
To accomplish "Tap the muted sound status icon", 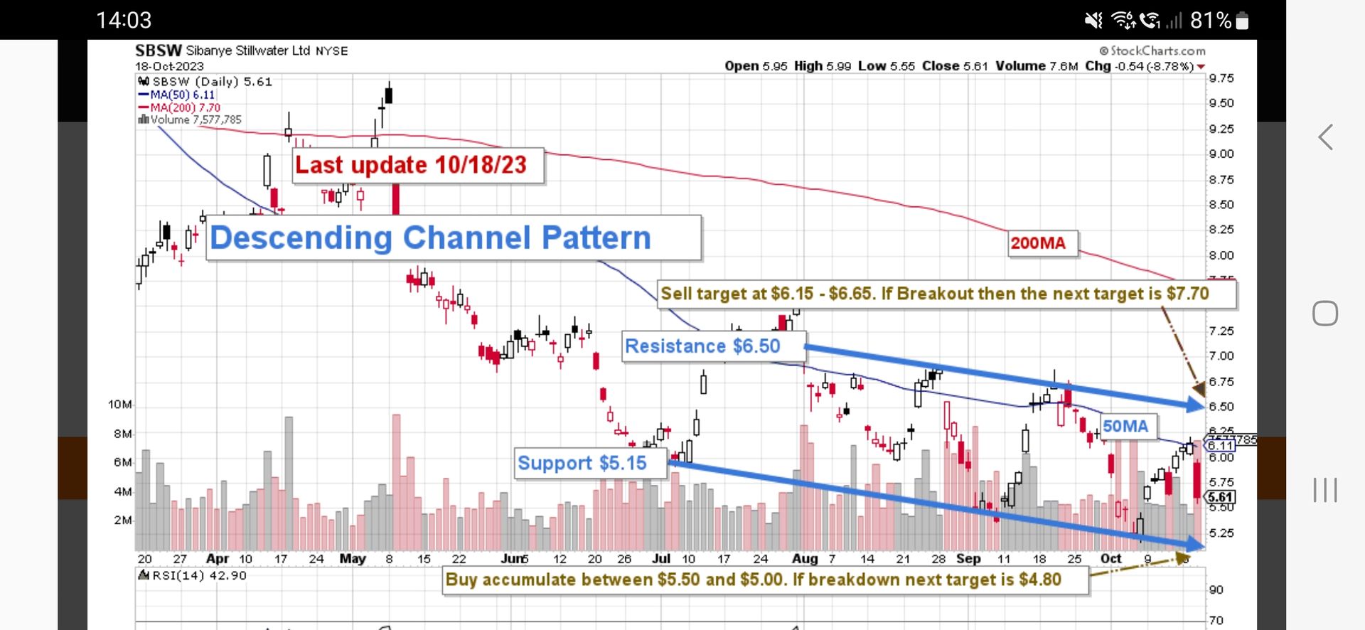I will (1093, 21).
